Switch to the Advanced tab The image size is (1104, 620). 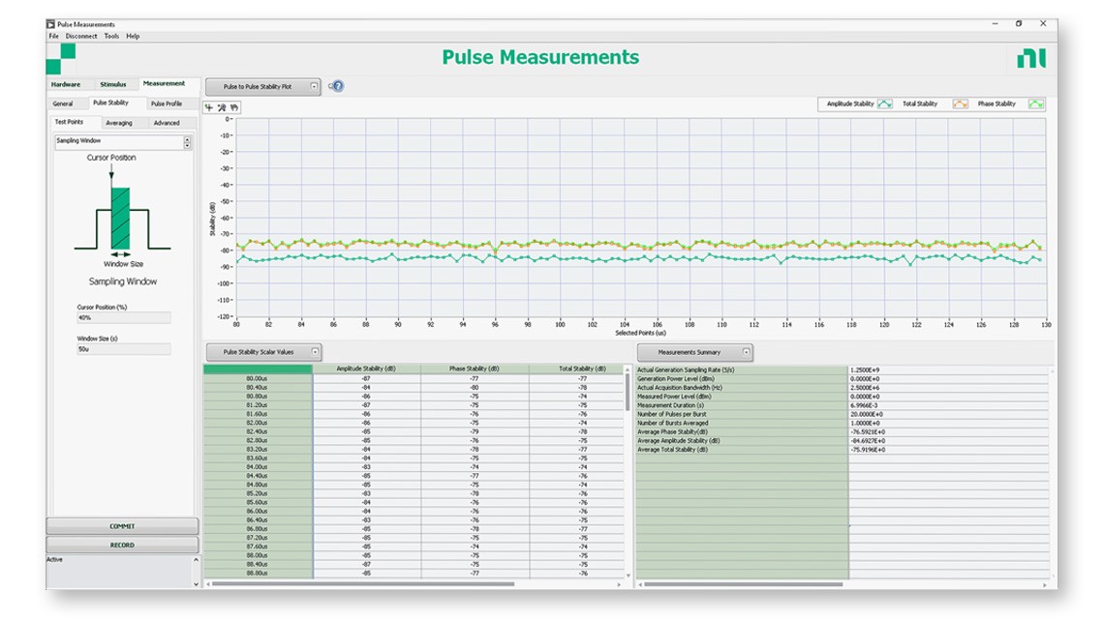click(x=167, y=123)
